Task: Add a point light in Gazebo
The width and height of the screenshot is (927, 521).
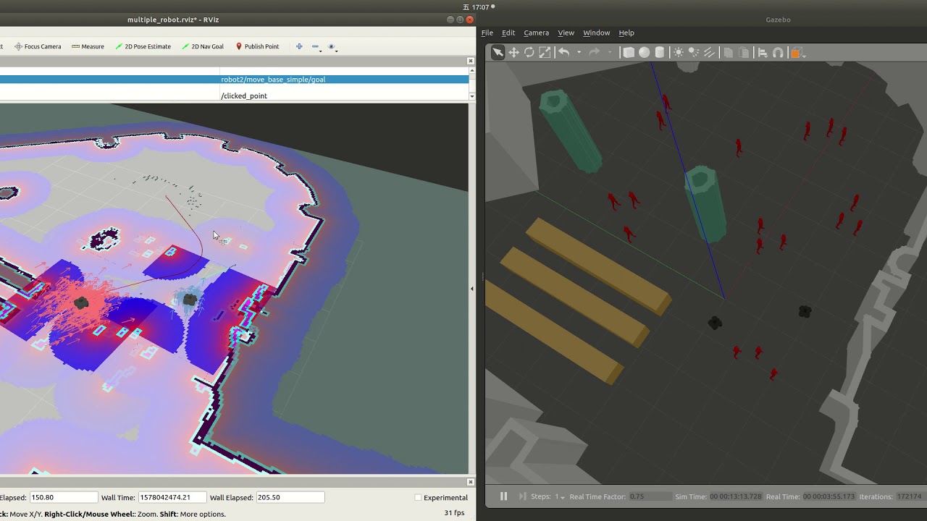Action: tap(679, 52)
